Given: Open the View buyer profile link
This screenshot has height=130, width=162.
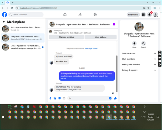Looking at the screenshot, I should click(x=91, y=48).
